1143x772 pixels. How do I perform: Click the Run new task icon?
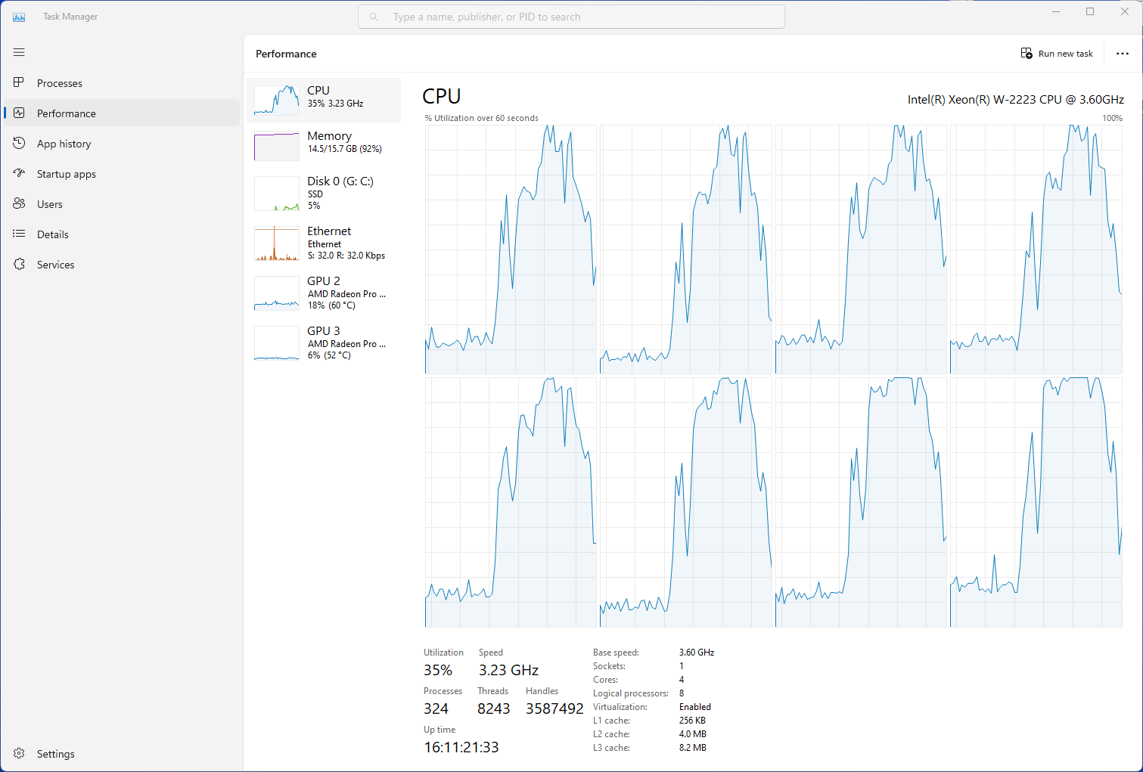tap(1027, 53)
